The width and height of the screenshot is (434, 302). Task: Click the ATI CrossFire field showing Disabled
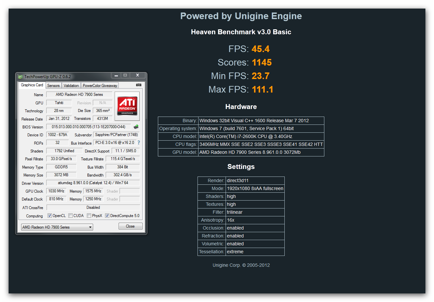pyautogui.click(x=93, y=207)
